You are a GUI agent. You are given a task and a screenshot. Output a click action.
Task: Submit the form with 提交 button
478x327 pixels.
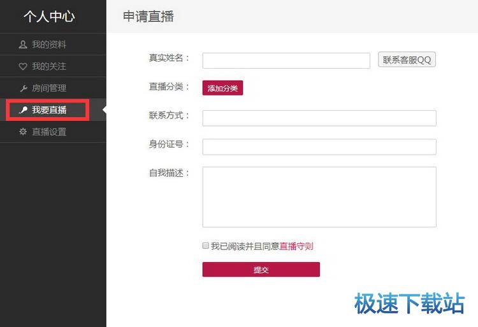[x=261, y=270]
